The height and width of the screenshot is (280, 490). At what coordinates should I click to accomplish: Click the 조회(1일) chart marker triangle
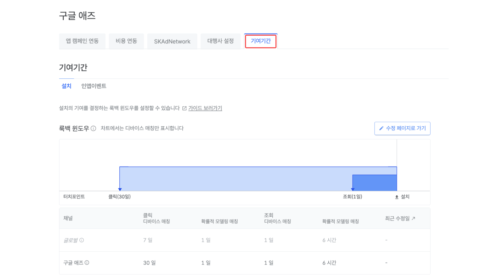(352, 189)
